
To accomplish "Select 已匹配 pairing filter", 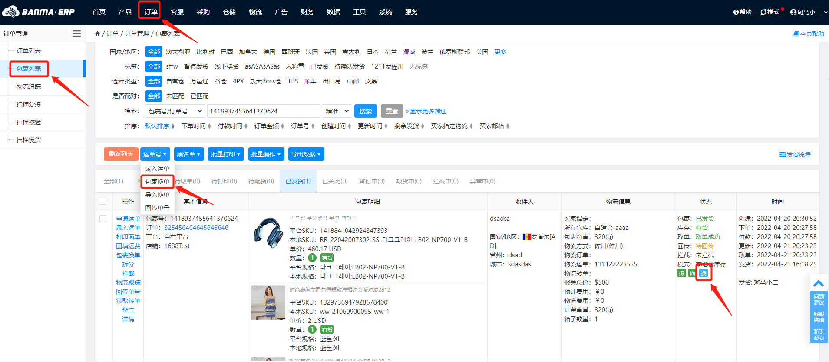I will [x=200, y=96].
